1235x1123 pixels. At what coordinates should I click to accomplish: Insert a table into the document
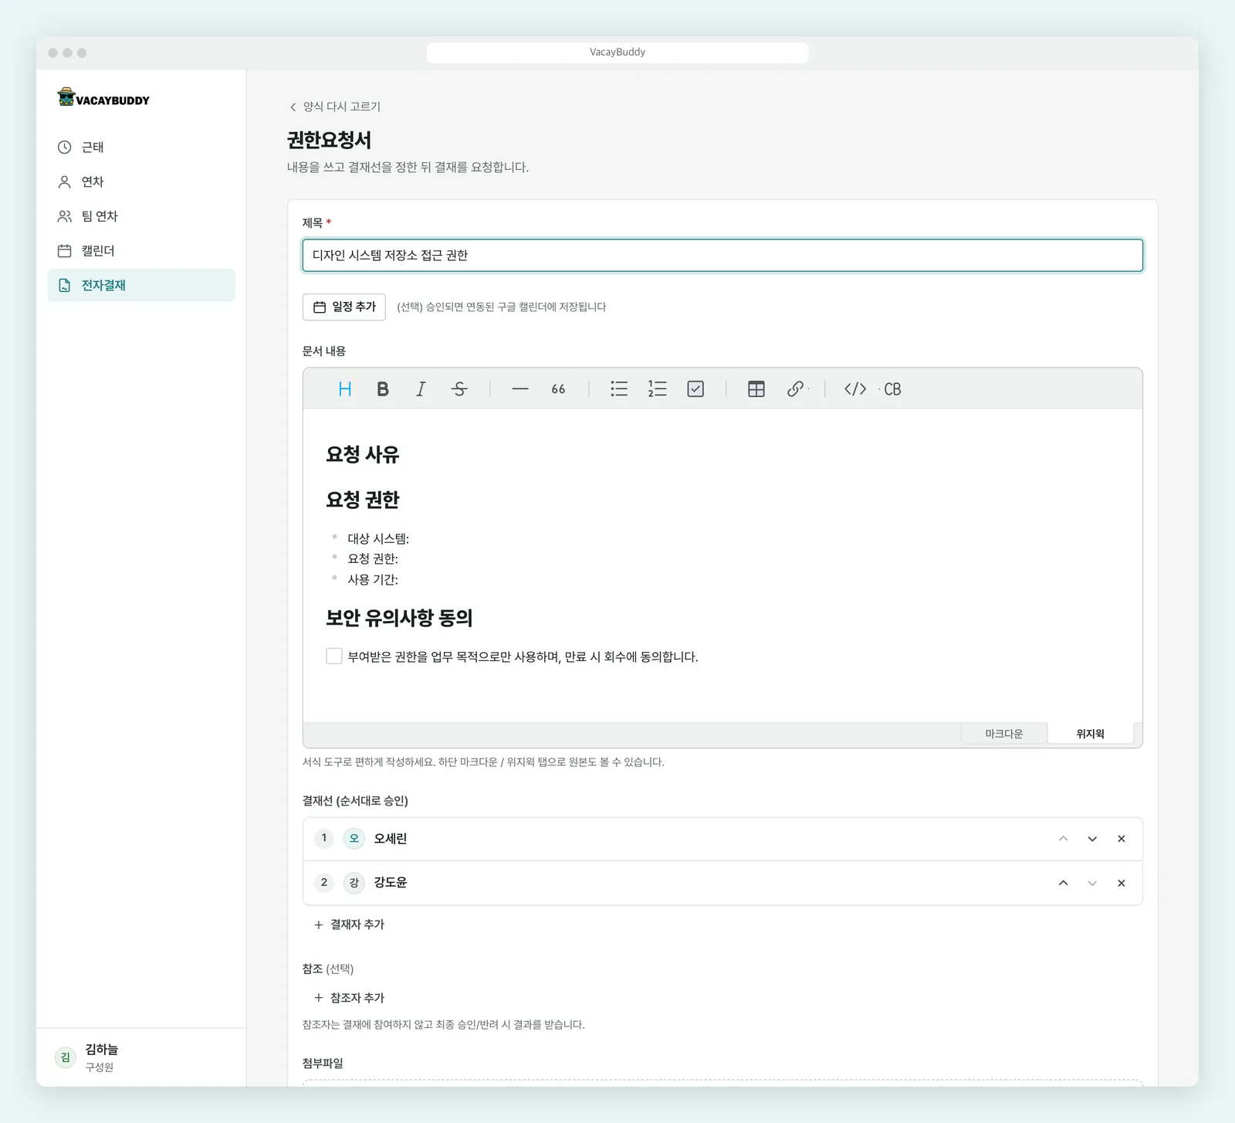756,389
